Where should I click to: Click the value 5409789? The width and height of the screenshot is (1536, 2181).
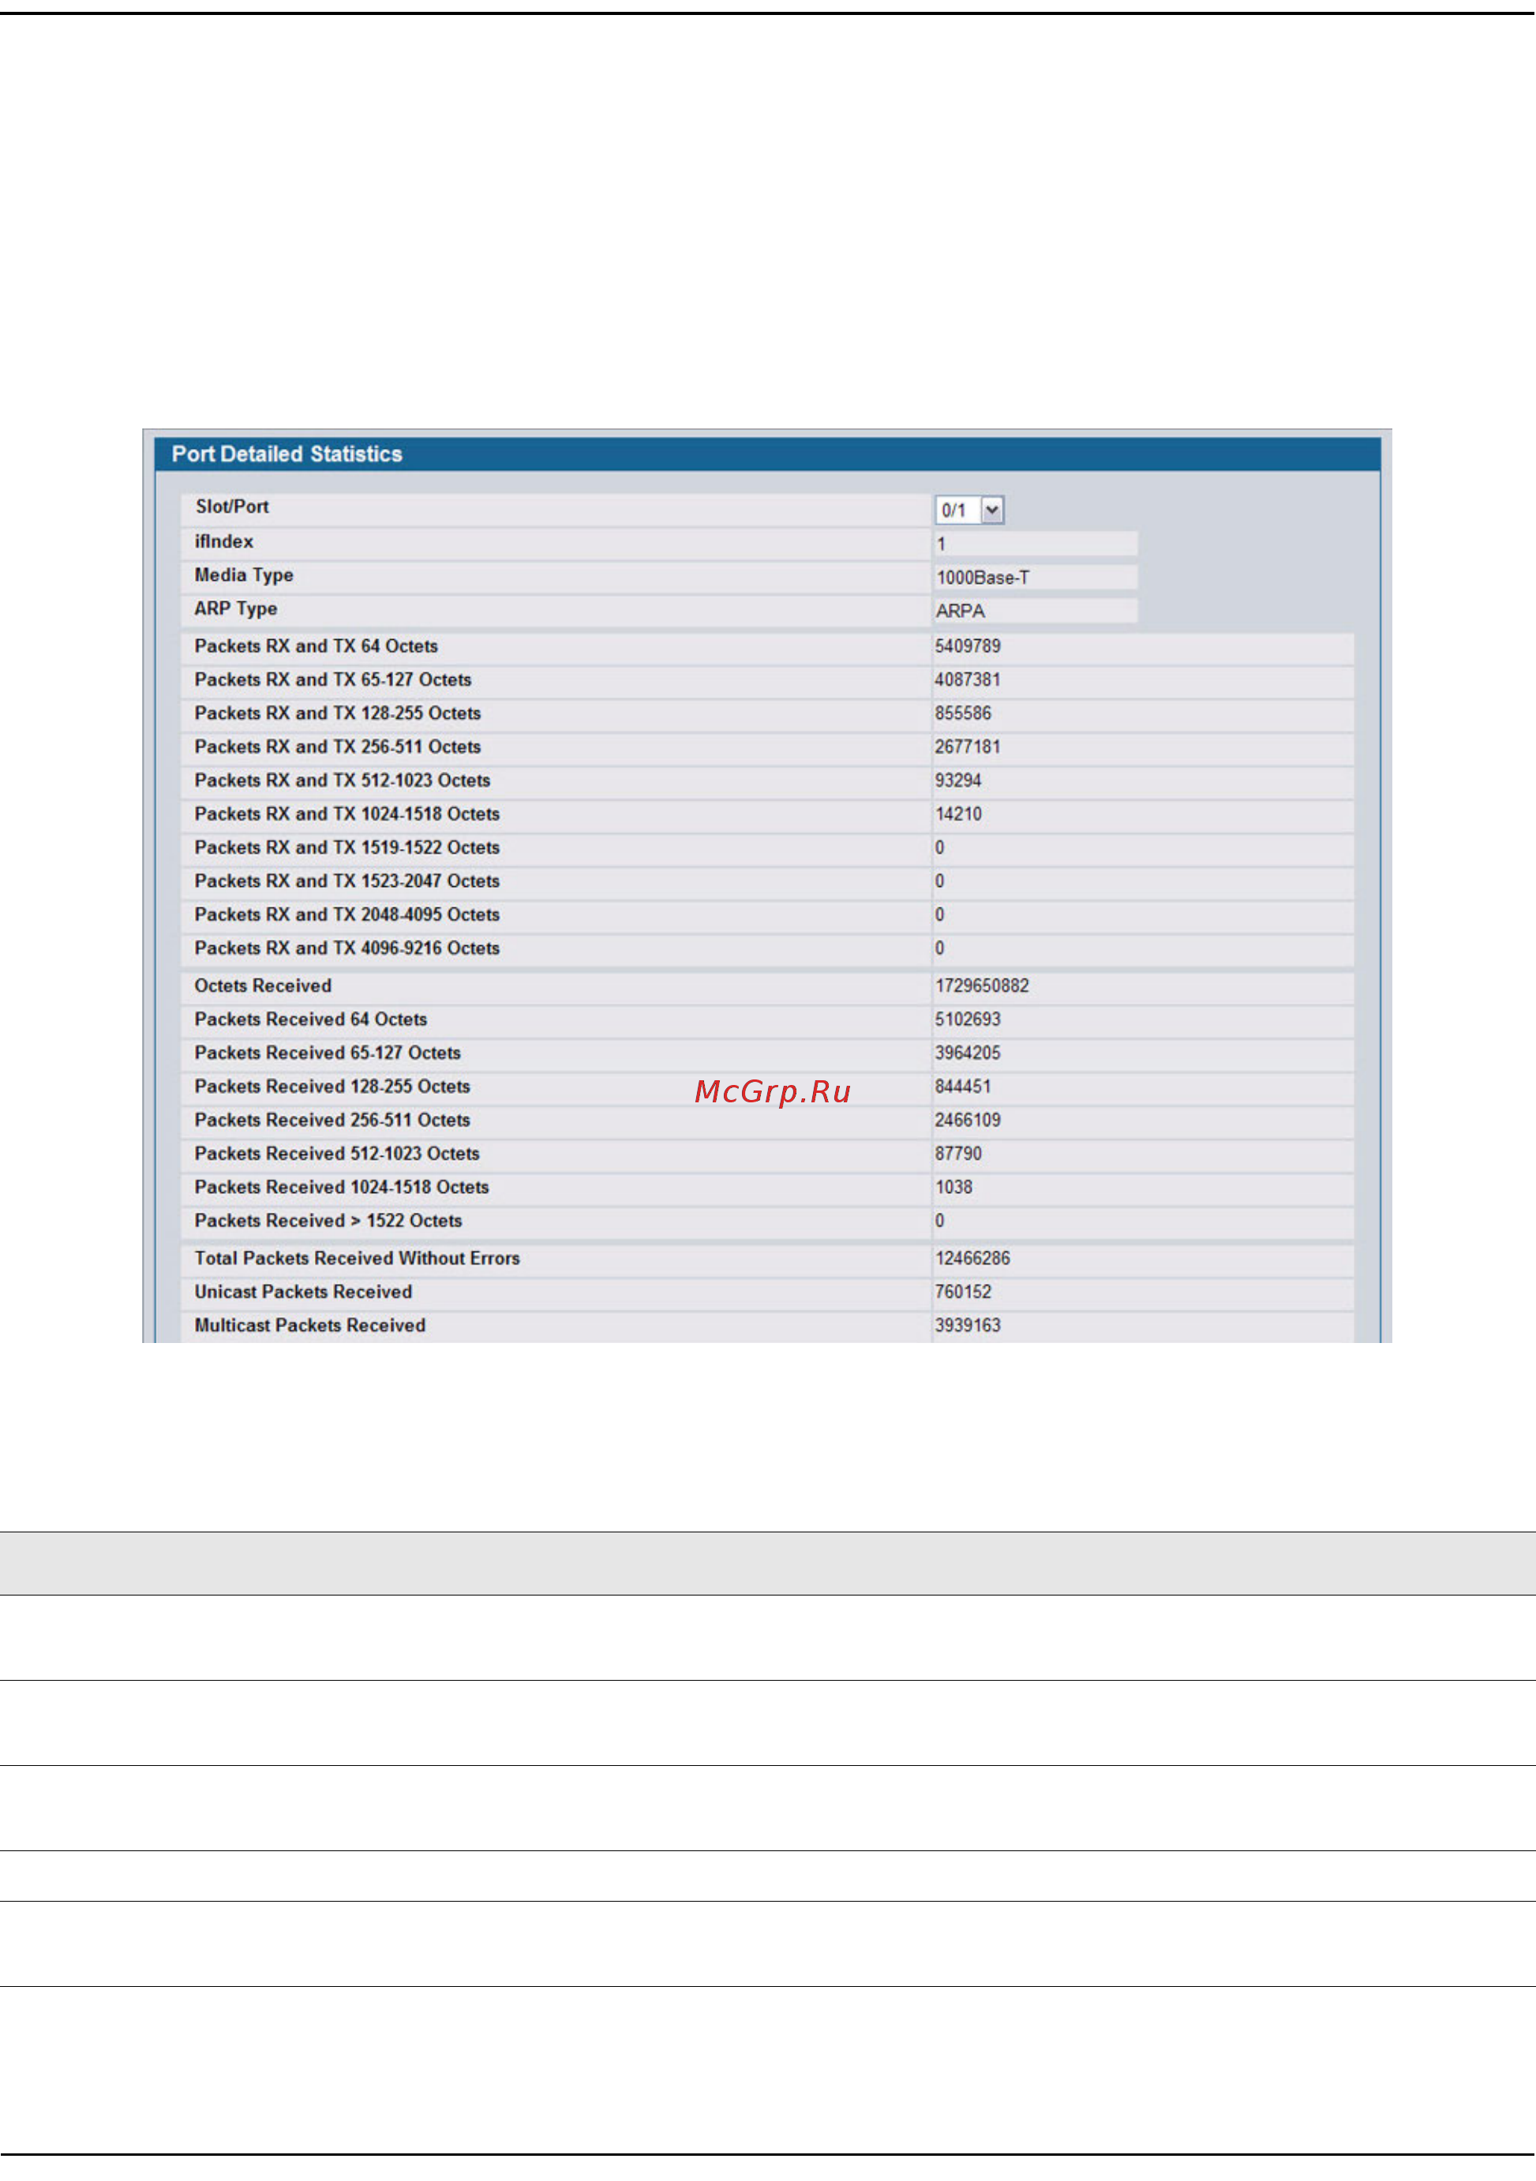click(x=967, y=646)
